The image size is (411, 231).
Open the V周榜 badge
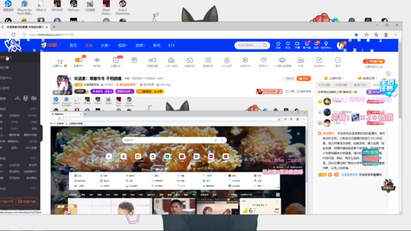coord(81,91)
